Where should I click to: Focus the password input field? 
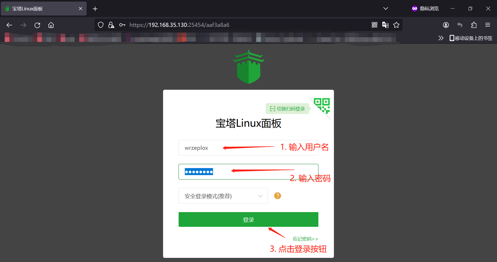pyautogui.click(x=248, y=172)
